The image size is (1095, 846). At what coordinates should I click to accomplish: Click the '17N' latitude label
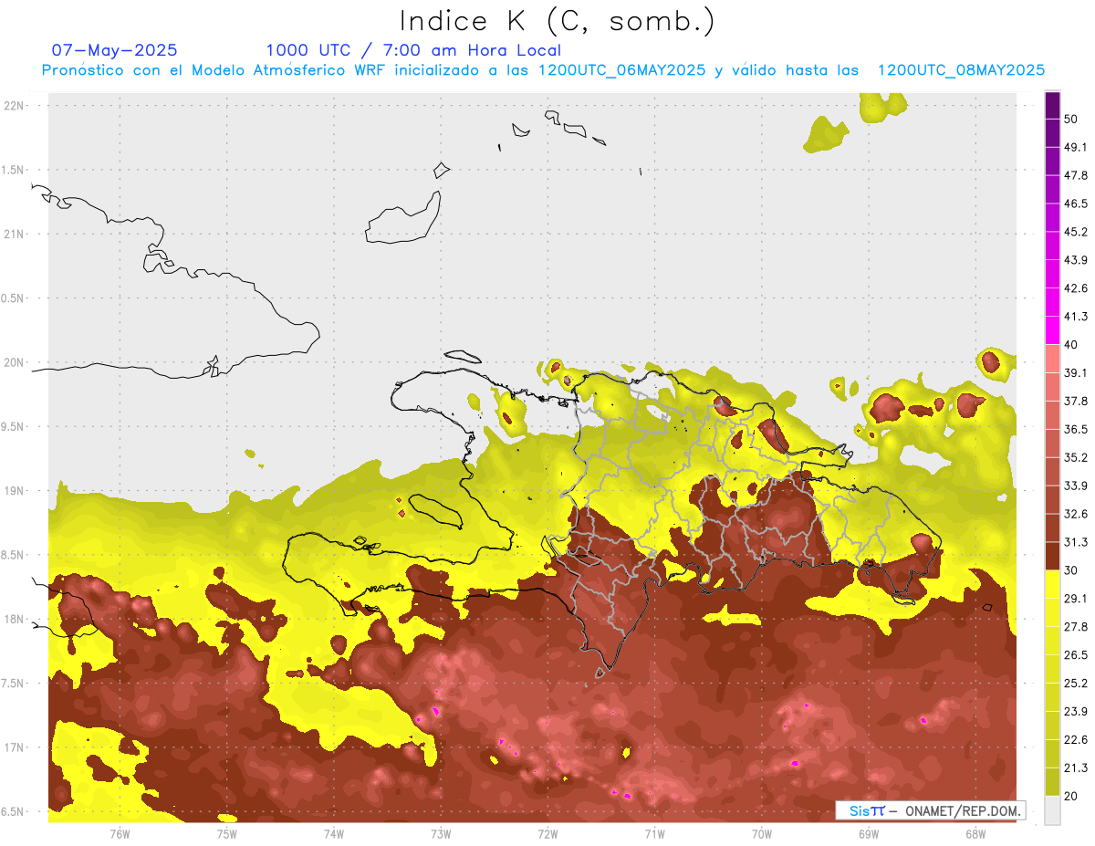[15, 748]
